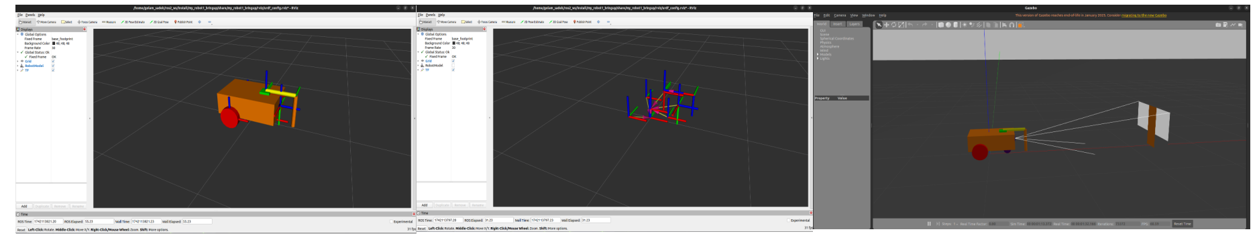Insert a sphere shape from Gazebo's toolbar
1259x248 pixels.
tap(948, 25)
